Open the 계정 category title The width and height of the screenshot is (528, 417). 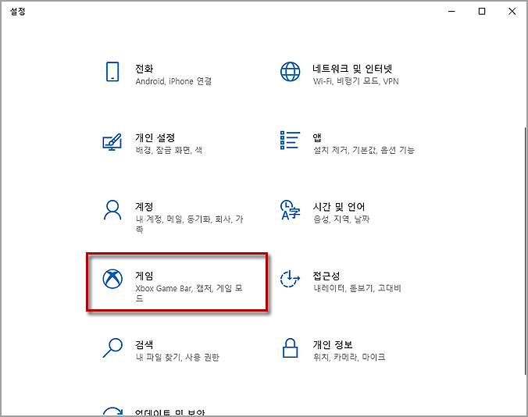144,207
